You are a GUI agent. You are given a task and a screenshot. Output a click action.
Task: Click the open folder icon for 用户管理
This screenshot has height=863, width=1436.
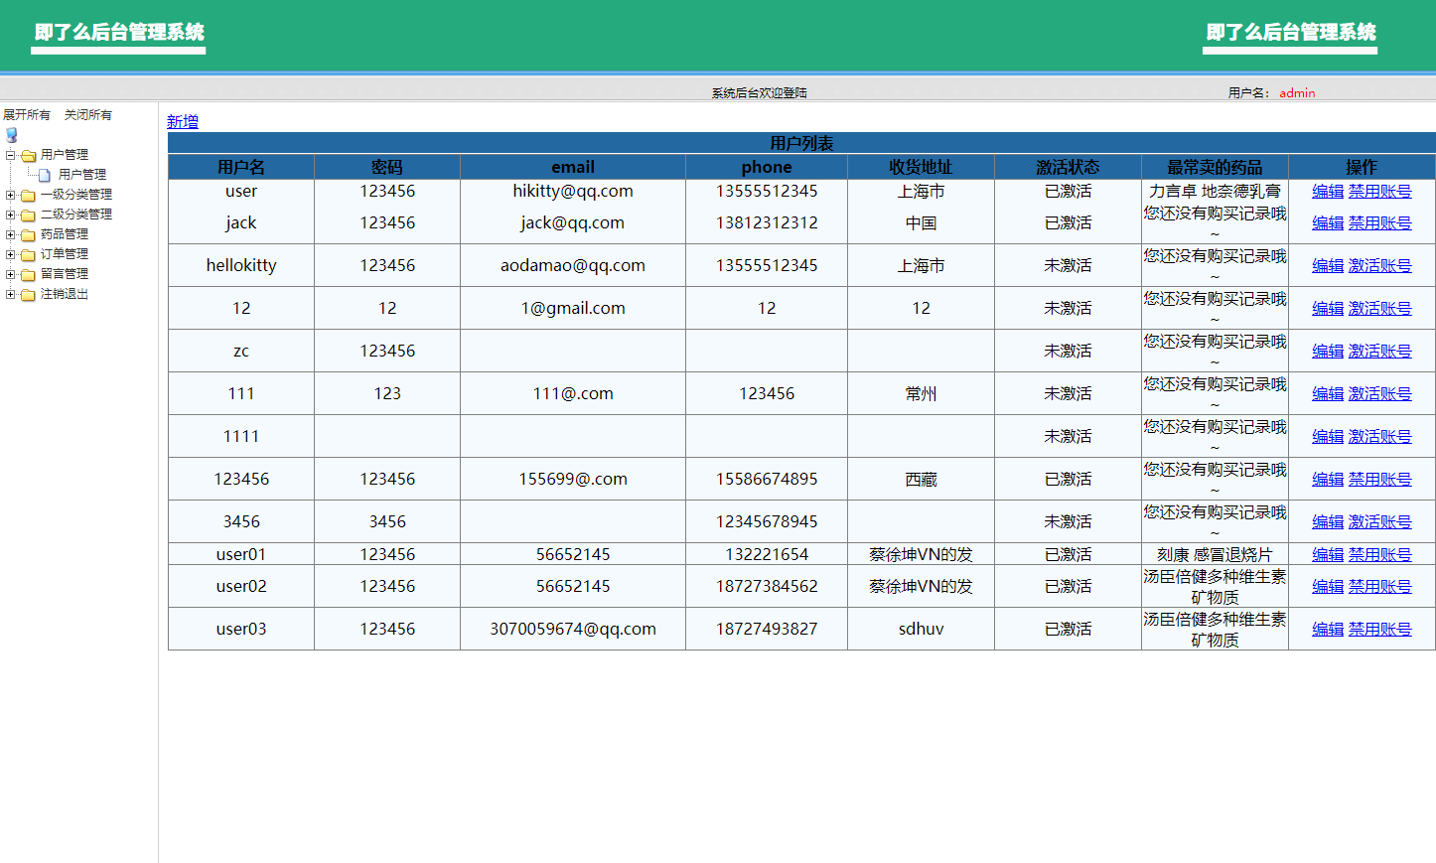point(29,156)
